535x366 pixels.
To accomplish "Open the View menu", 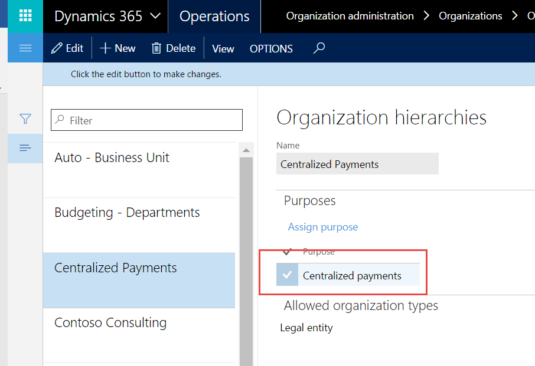I will [223, 48].
